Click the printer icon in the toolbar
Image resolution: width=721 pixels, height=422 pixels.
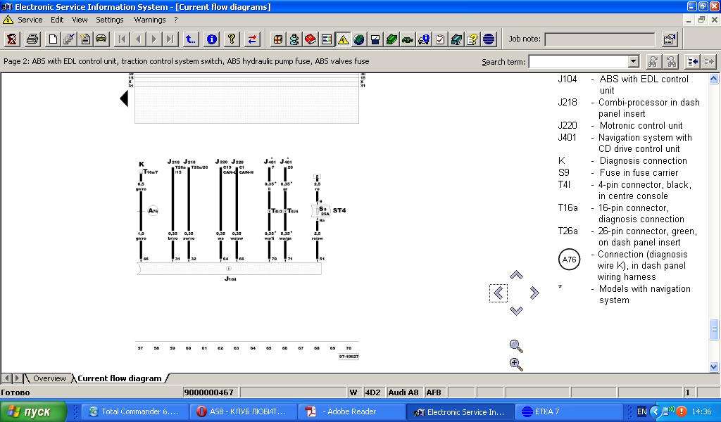pyautogui.click(x=32, y=39)
